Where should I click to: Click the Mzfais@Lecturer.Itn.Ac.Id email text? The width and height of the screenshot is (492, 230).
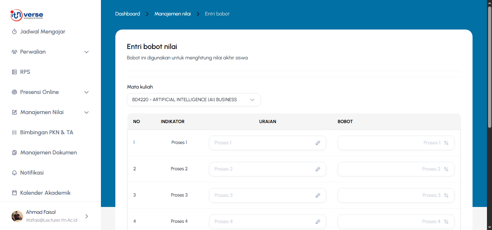tap(52, 220)
